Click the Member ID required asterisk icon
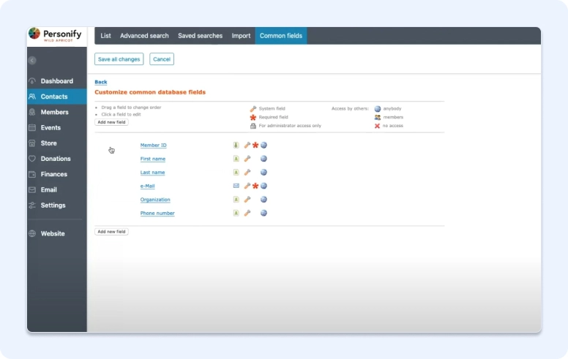Viewport: 568px width, 359px height. click(x=255, y=145)
